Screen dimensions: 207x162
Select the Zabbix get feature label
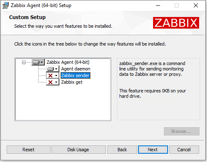[x=72, y=82]
